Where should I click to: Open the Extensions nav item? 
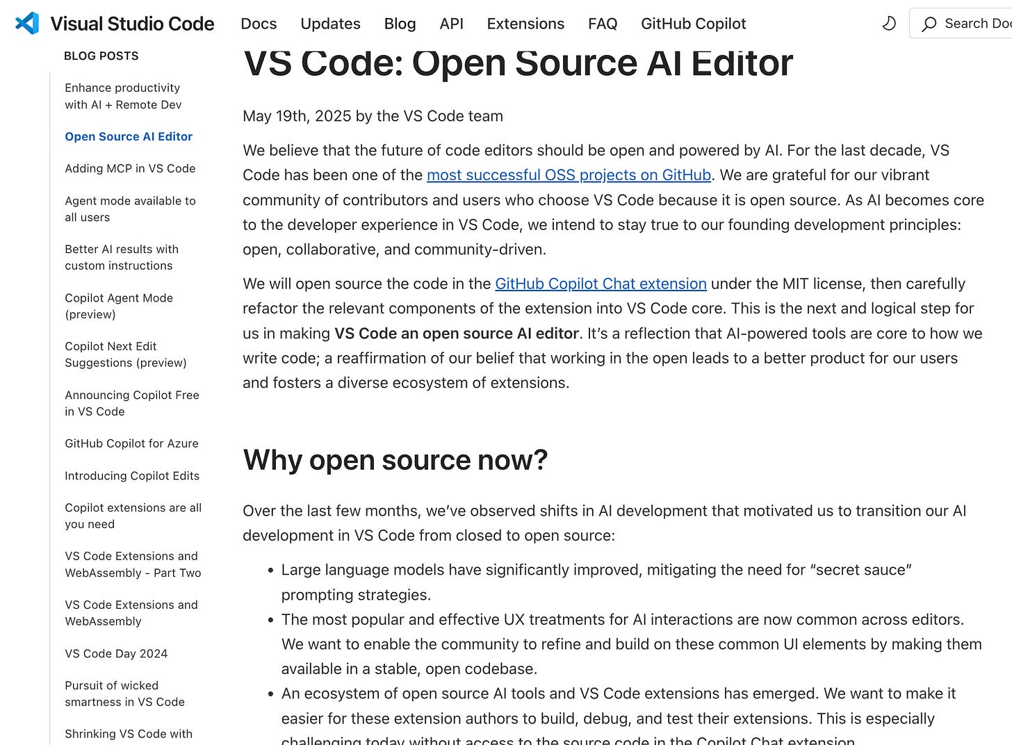pyautogui.click(x=525, y=24)
